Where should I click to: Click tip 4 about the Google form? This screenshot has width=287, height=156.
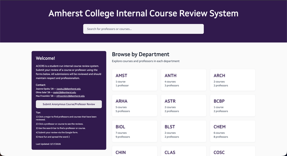[57, 133]
